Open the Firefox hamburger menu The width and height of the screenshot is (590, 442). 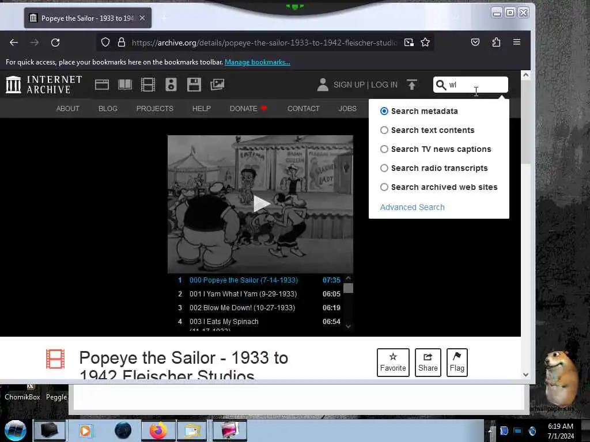coord(517,42)
